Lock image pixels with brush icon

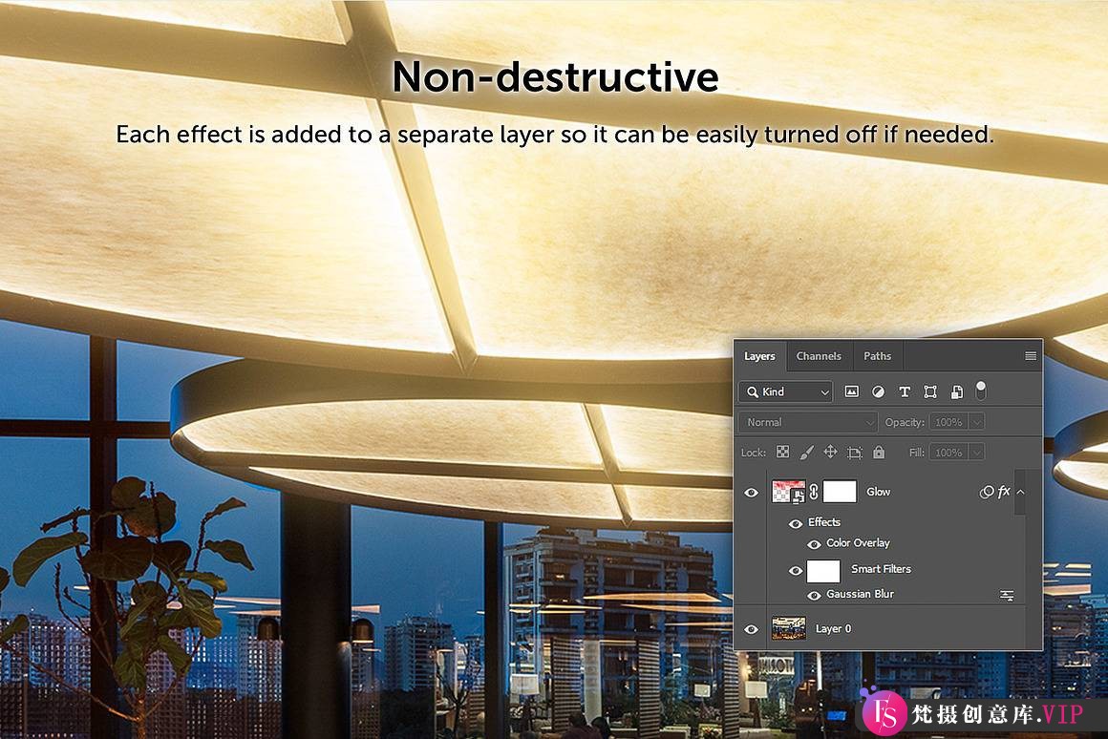coord(806,453)
